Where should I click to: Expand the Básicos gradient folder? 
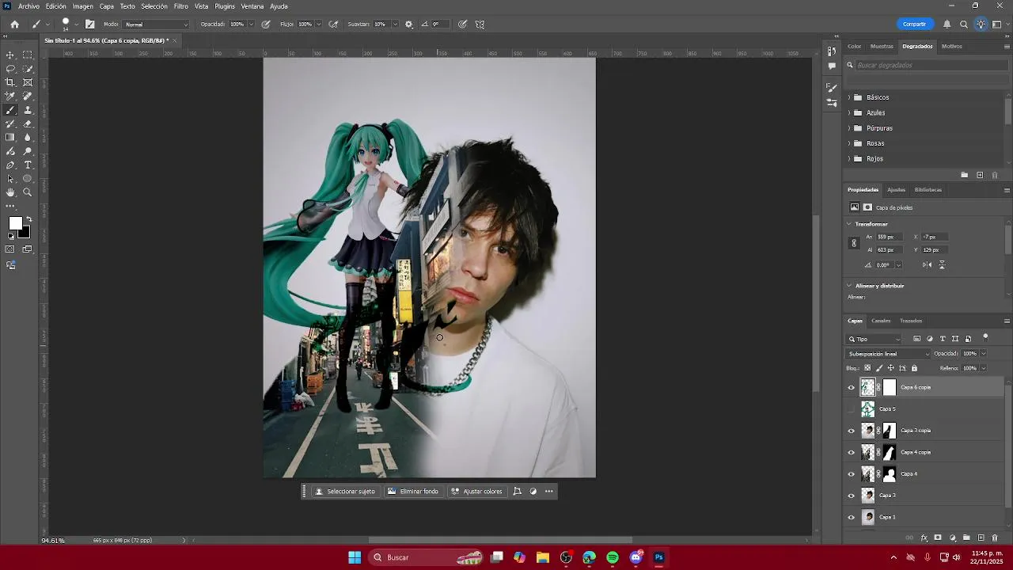[849, 97]
